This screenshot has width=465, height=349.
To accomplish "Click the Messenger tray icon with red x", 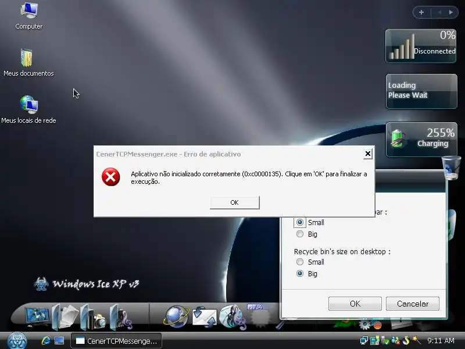I will pos(396,341).
